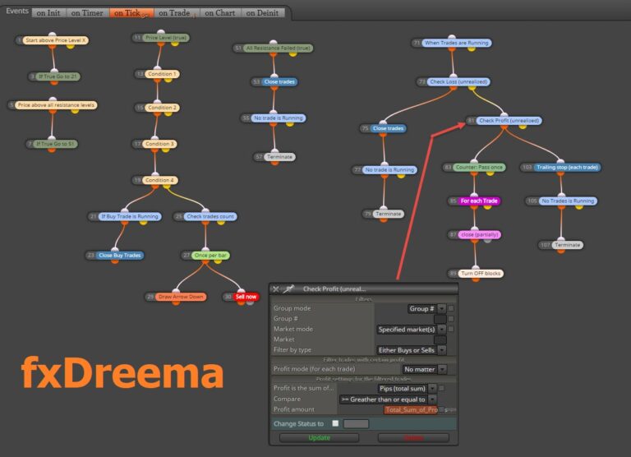Select the on Tick events tab
The width and height of the screenshot is (631, 457).
click(131, 13)
